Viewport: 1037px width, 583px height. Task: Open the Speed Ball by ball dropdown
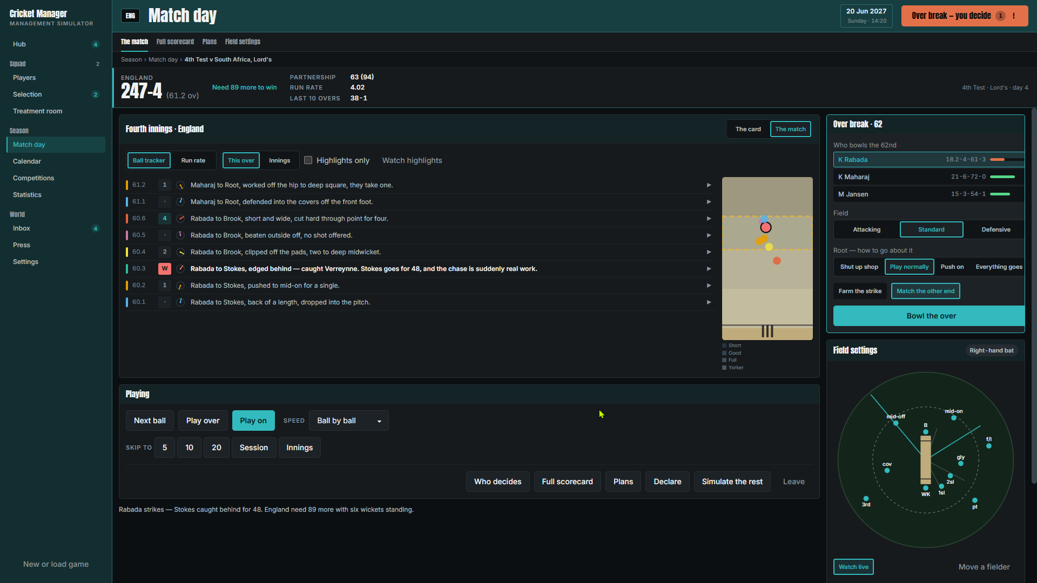[x=349, y=421]
